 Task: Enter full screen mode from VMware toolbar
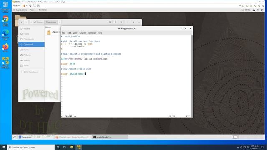pos(34,5)
